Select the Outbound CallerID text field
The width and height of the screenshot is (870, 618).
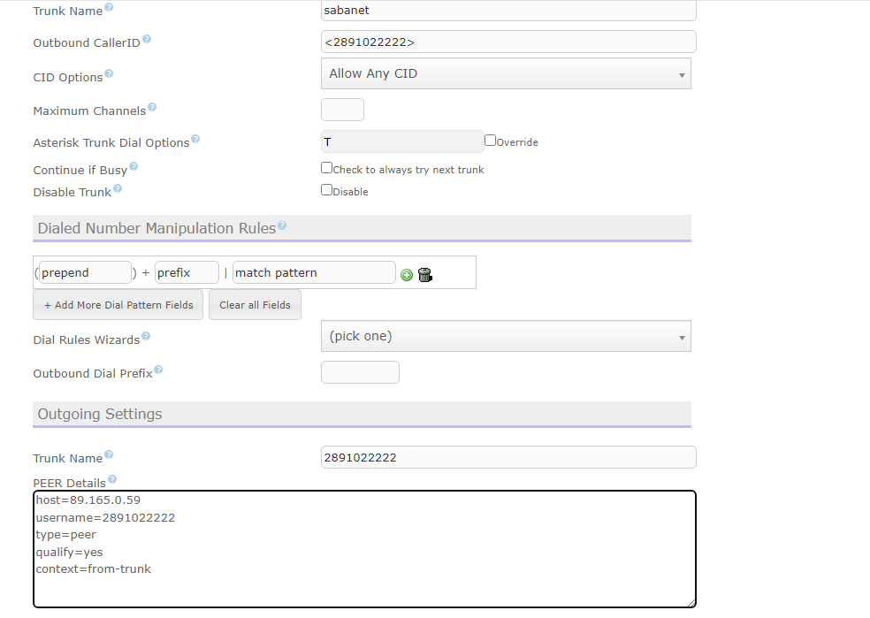508,42
